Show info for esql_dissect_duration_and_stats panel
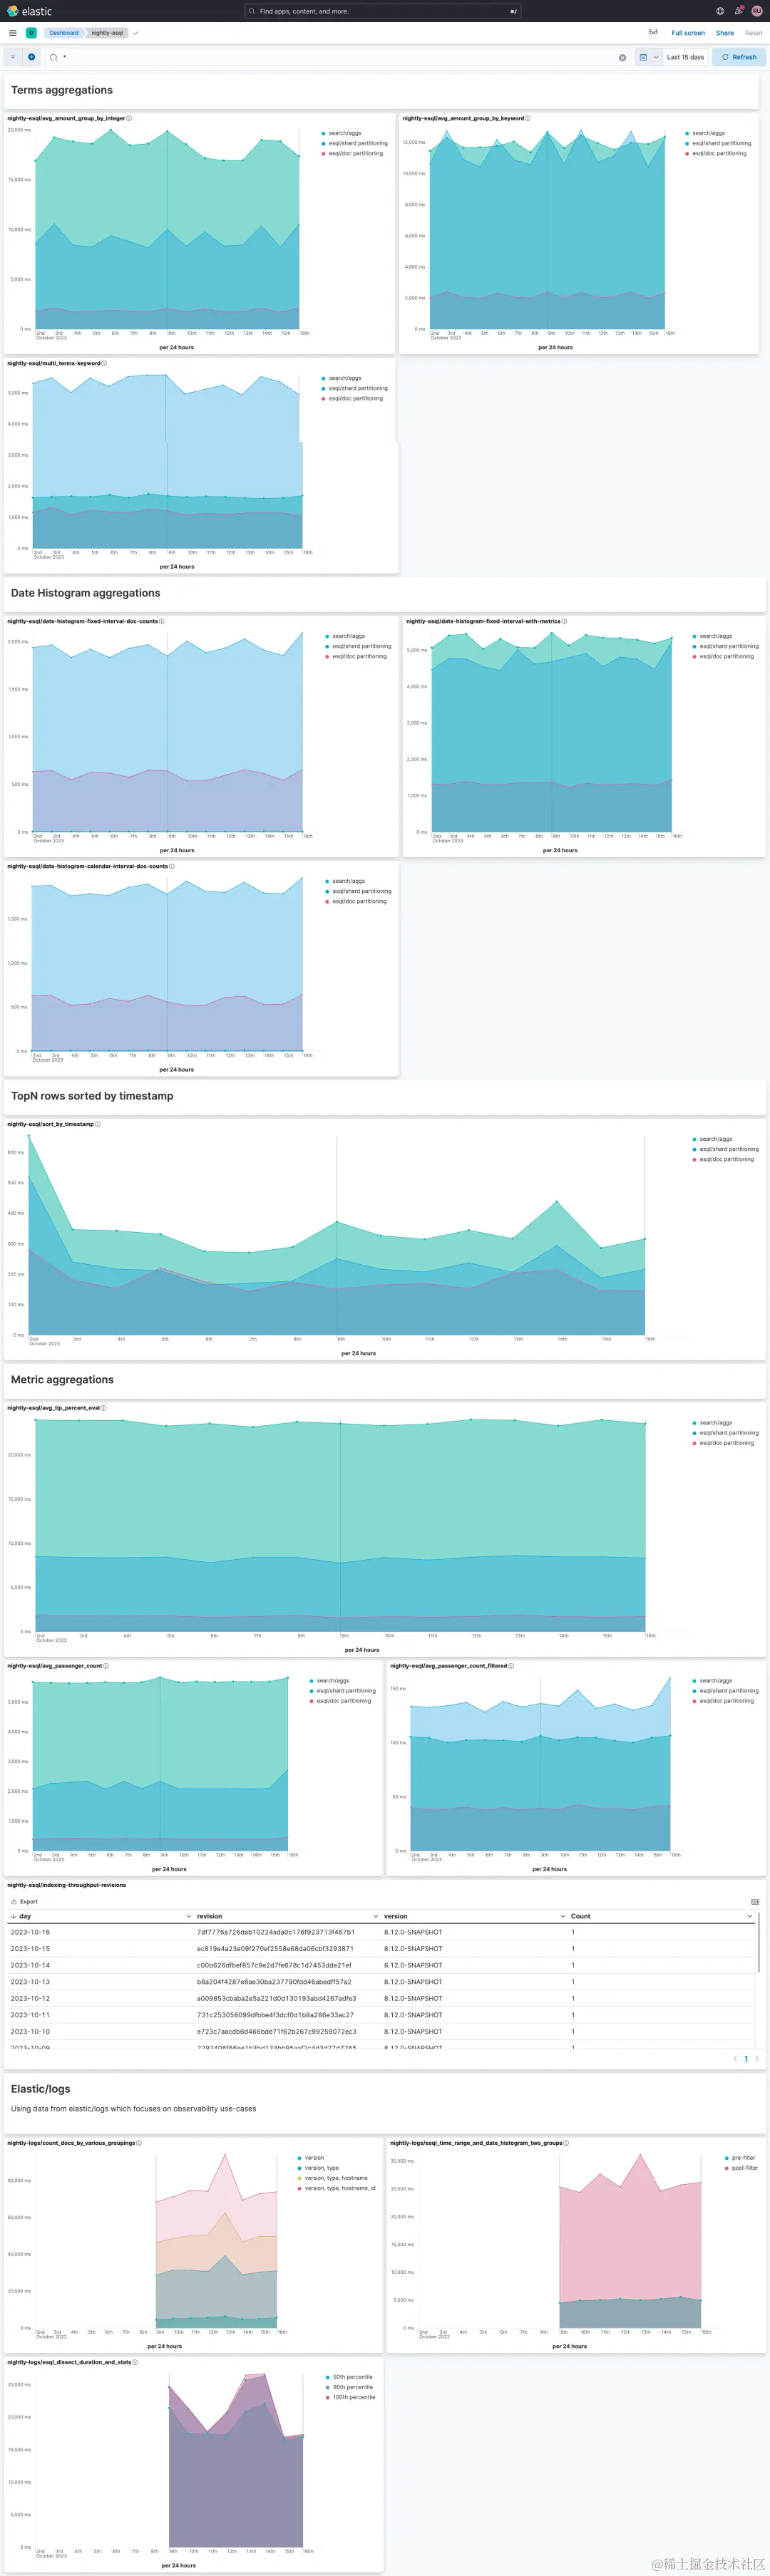Viewport: 770px width, 2576px height. coord(135,2362)
